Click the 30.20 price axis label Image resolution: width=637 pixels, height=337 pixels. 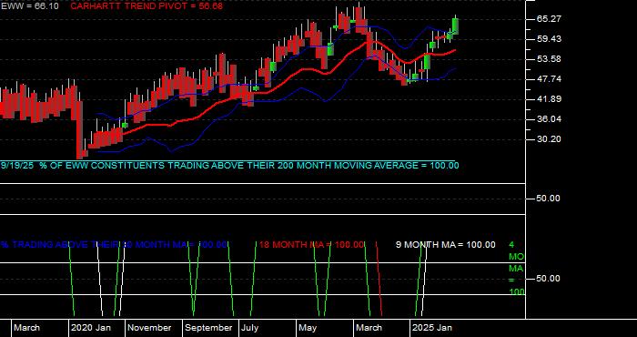coord(550,139)
